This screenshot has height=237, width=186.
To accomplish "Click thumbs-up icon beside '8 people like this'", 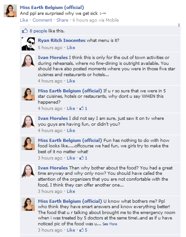I will pos(25,31).
